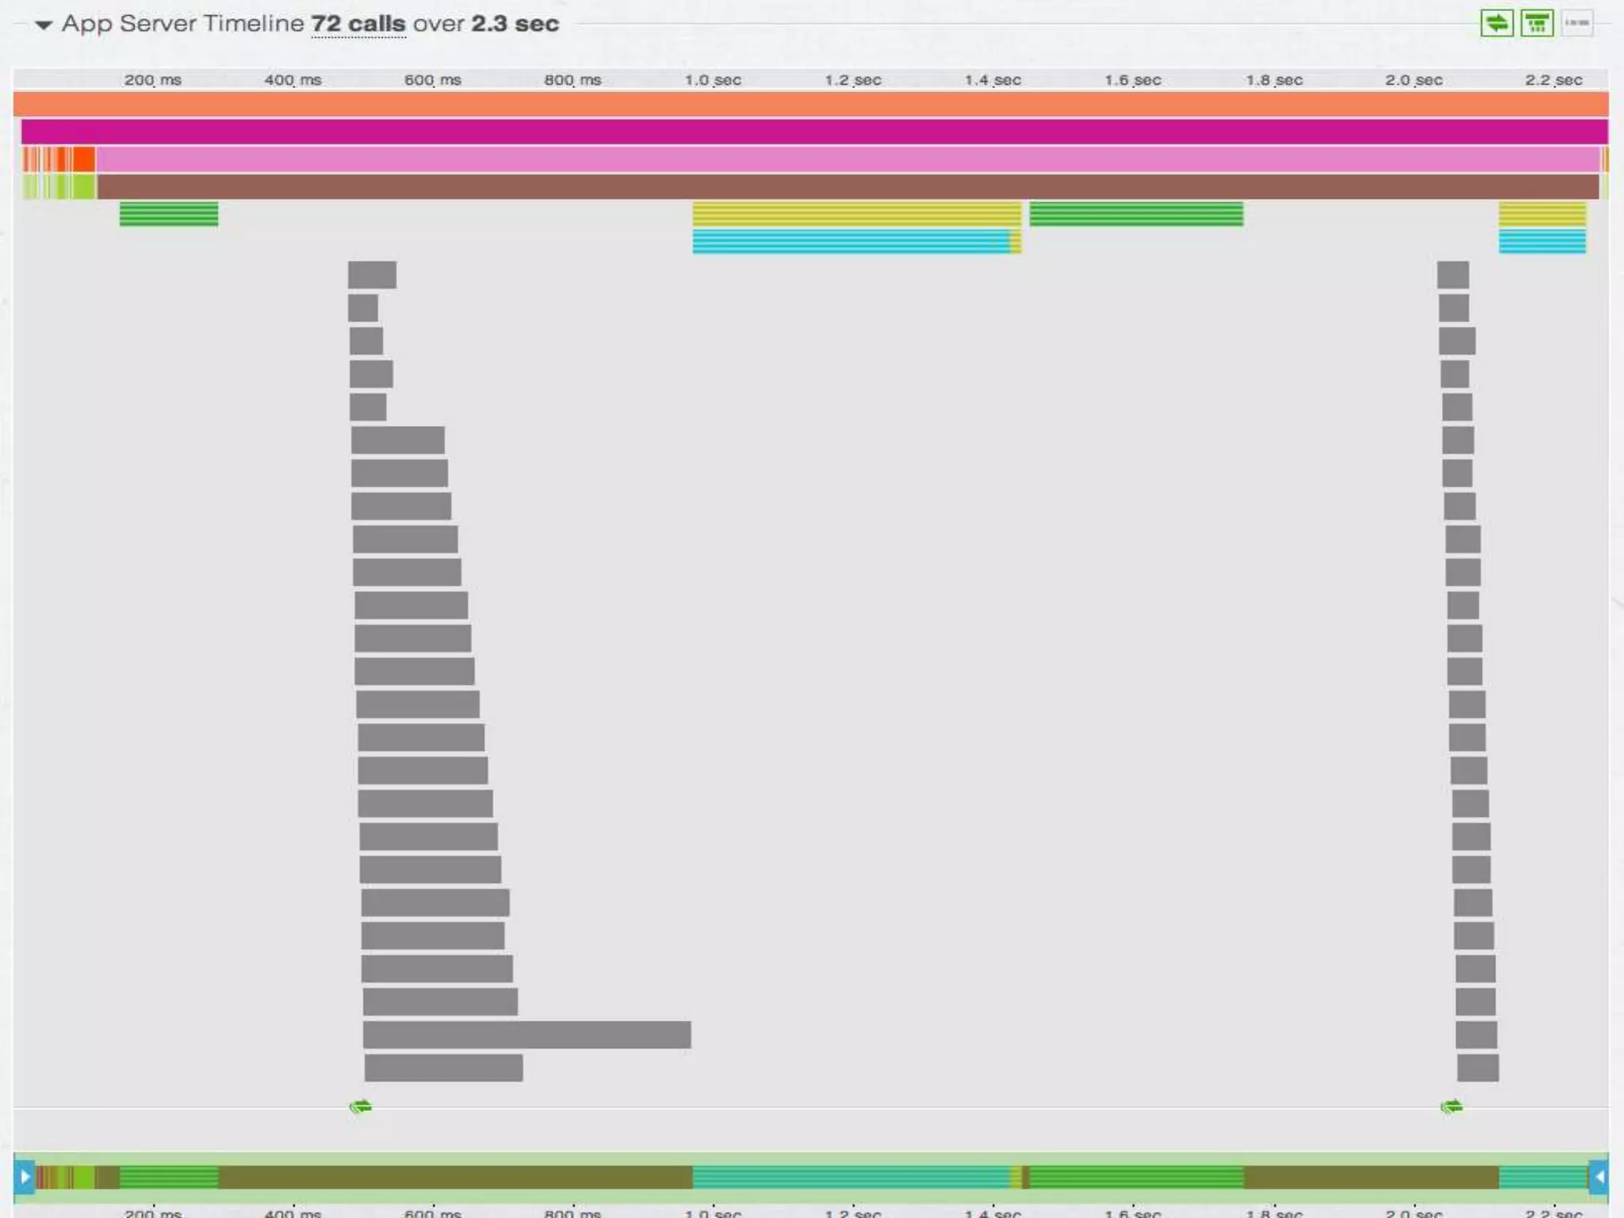This screenshot has width=1624, height=1218.
Task: Toggle the green stacked-bars layout button
Action: 1537,23
